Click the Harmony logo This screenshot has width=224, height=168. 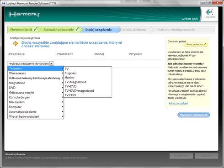click(x=24, y=15)
